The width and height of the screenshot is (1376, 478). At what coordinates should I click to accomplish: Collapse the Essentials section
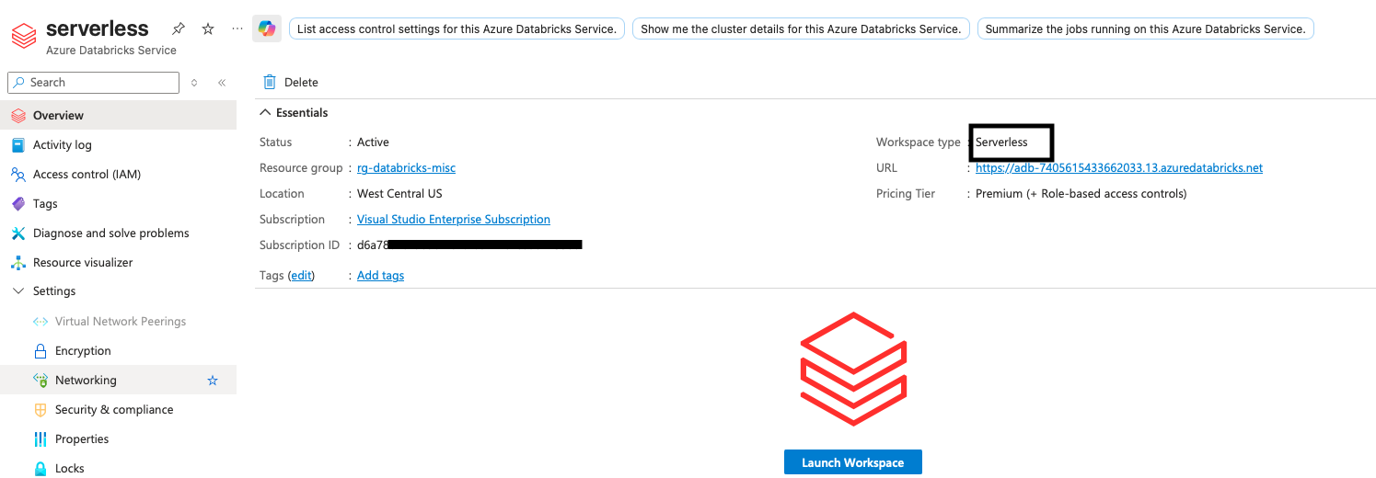point(266,113)
